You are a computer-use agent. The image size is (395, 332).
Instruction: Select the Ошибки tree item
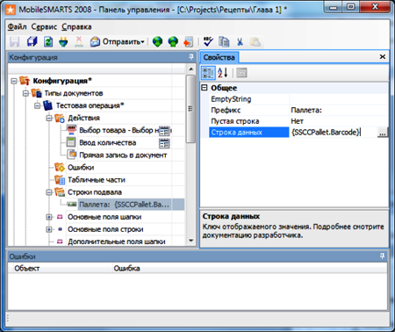(x=81, y=167)
